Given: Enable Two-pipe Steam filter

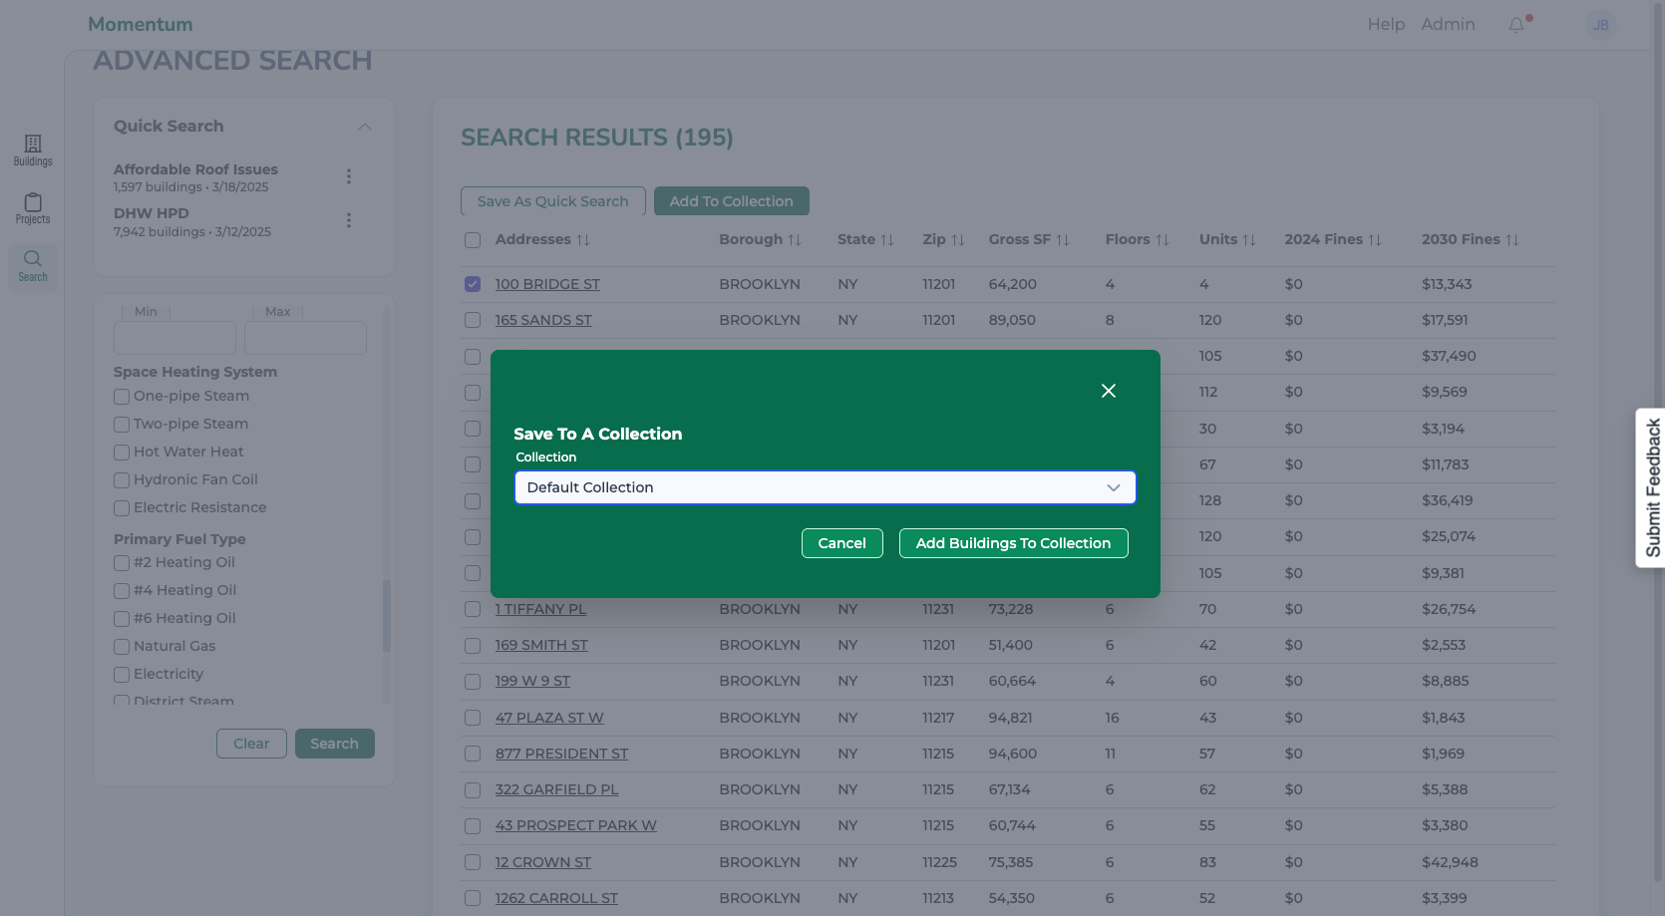Looking at the screenshot, I should pyautogui.click(x=122, y=425).
